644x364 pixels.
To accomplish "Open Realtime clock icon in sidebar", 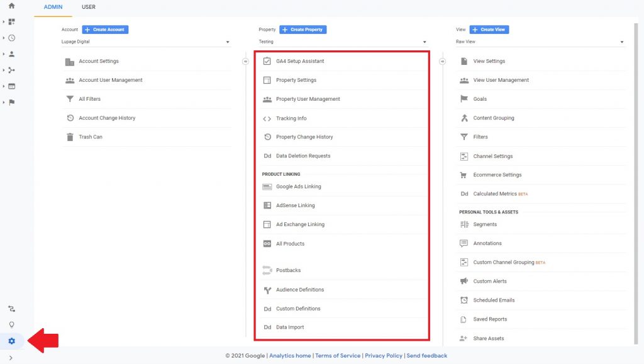I will 11,38.
